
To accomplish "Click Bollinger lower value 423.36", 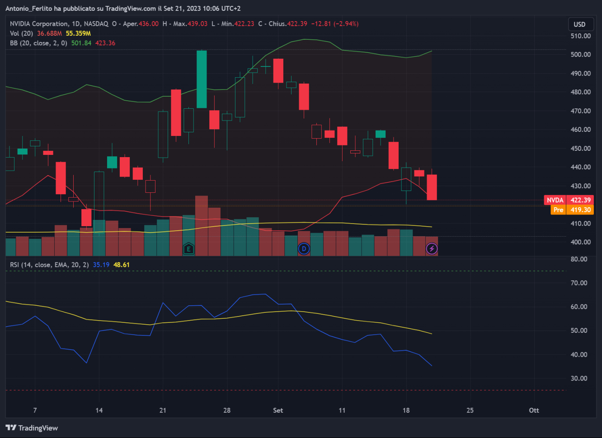I will click(105, 43).
